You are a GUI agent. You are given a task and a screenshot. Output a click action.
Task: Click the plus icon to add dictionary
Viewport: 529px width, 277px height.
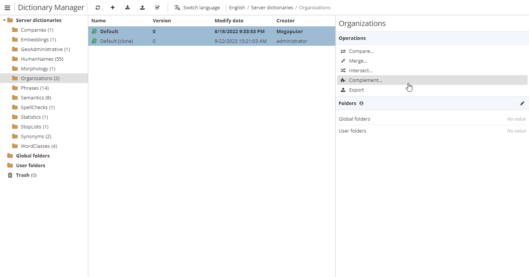pyautogui.click(x=113, y=7)
